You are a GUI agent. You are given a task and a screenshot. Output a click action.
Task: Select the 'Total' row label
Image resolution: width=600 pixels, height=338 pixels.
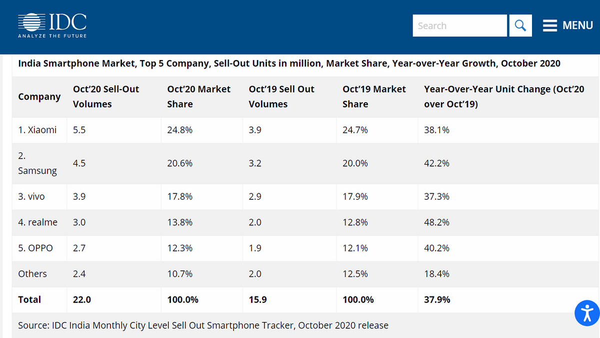pos(29,299)
